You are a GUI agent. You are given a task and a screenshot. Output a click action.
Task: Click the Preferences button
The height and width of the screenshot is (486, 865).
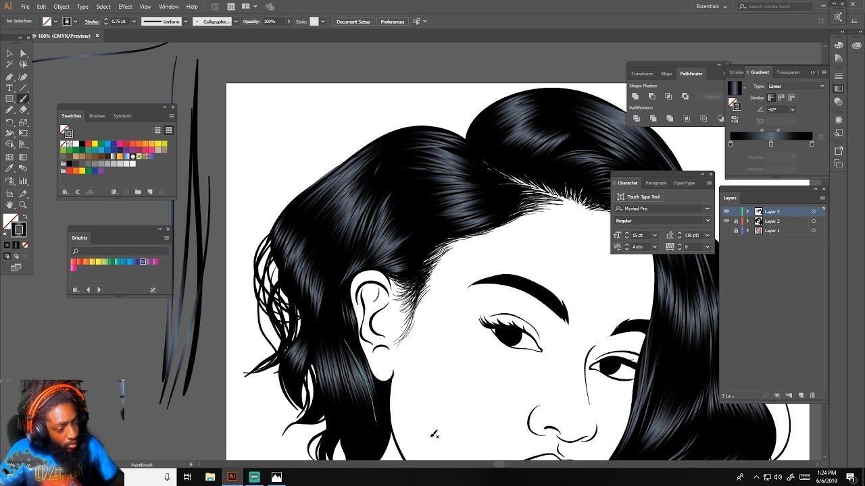(393, 22)
